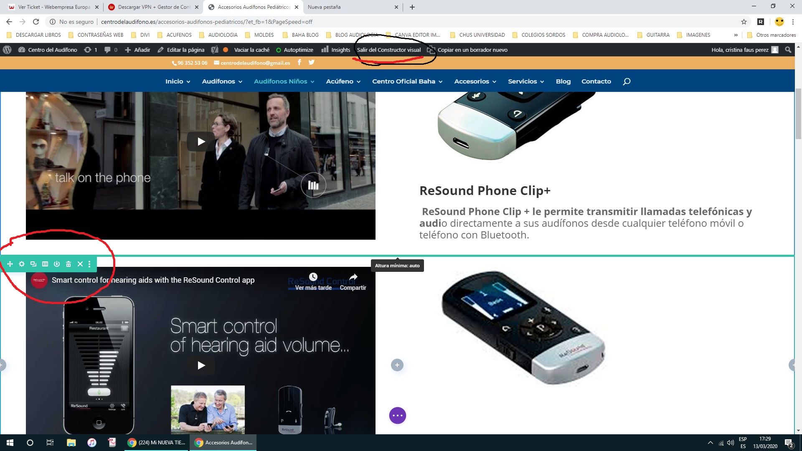Open the comments bubble in admin bar

(x=110, y=50)
